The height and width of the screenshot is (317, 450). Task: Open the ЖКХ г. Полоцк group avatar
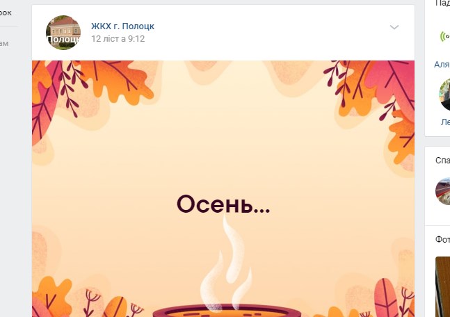coord(63,33)
